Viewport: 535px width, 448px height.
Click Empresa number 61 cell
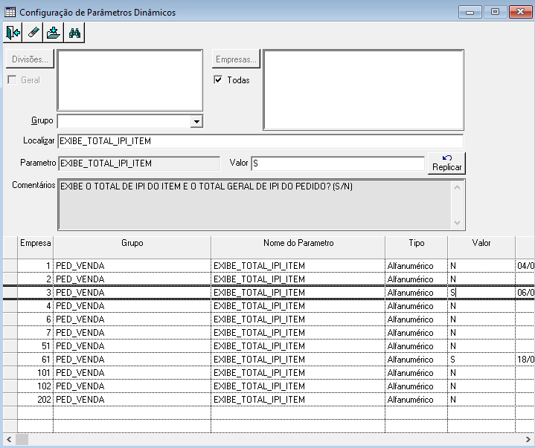tap(35, 360)
